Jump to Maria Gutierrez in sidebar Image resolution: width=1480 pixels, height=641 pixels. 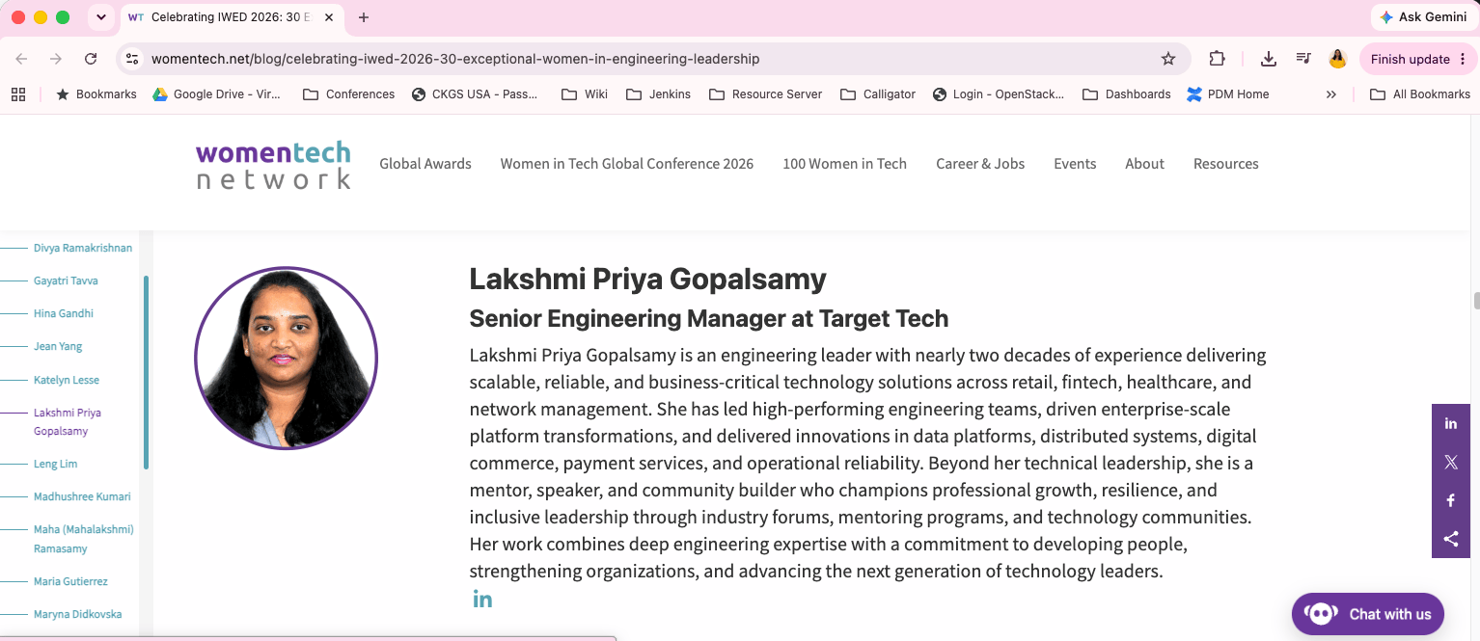pos(70,581)
